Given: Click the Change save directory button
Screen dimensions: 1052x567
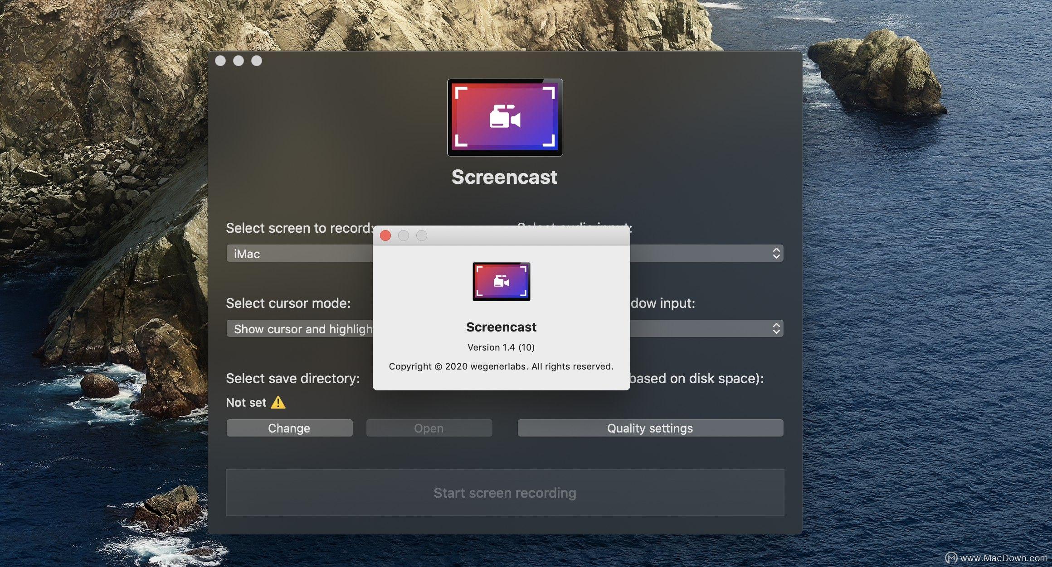Looking at the screenshot, I should pyautogui.click(x=289, y=428).
